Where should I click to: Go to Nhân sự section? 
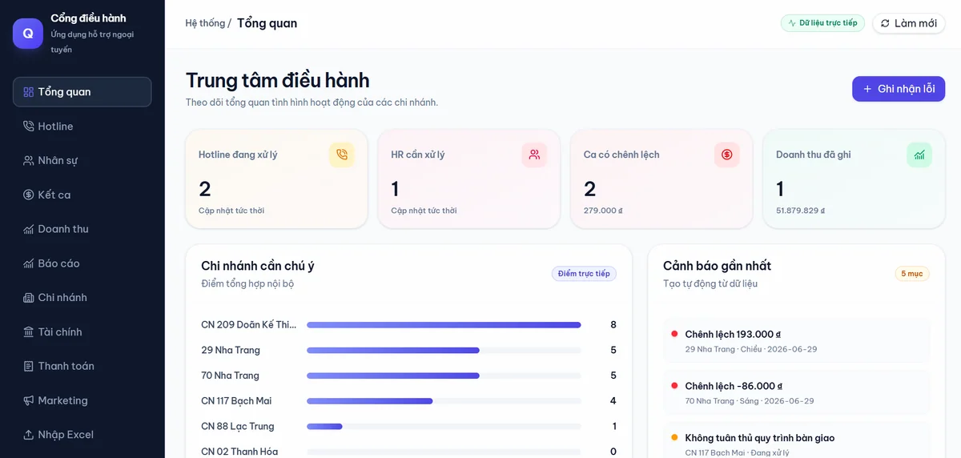click(82, 160)
